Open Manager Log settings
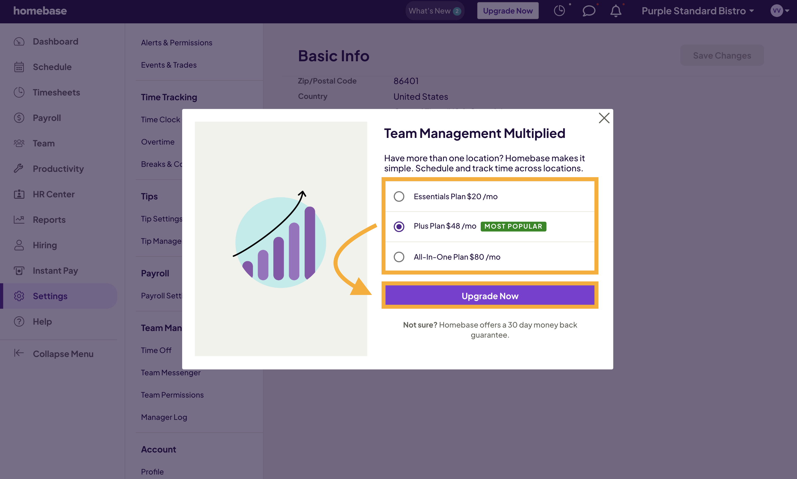The image size is (797, 479). click(x=164, y=417)
